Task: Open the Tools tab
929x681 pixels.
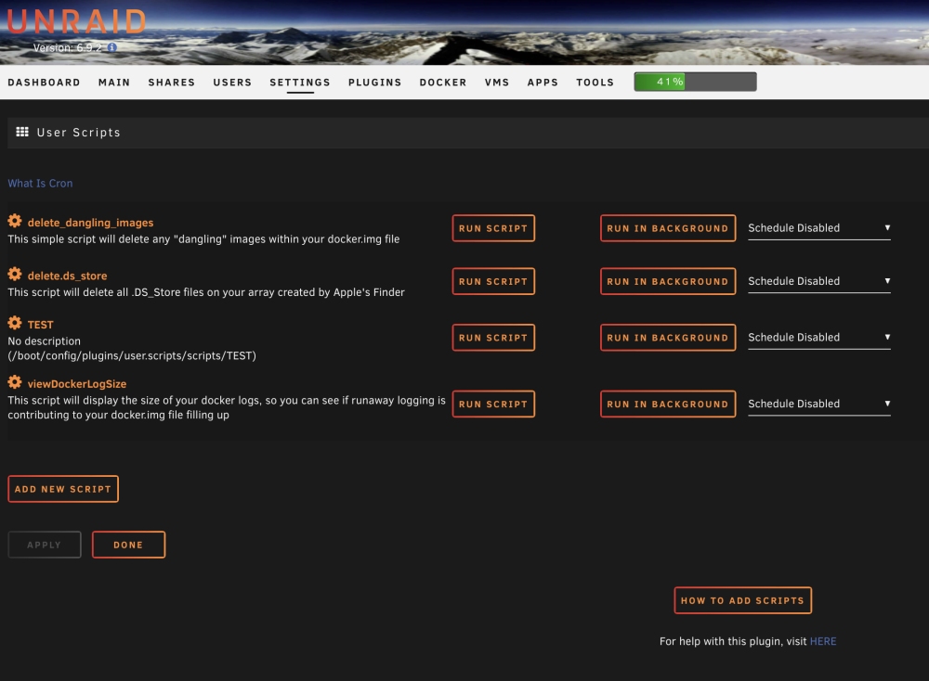Action: tap(595, 83)
